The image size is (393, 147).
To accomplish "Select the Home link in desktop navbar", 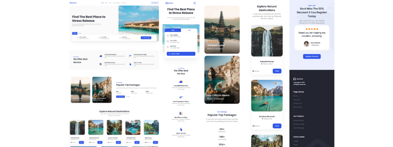I will coord(102,3).
